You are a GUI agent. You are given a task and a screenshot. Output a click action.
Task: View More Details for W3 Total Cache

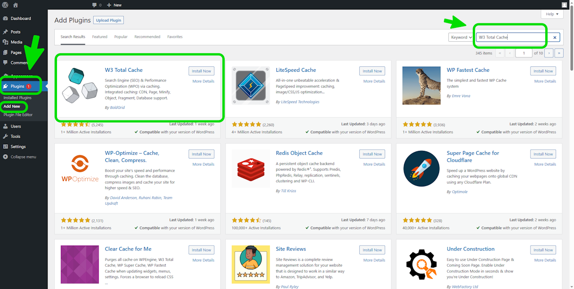(204, 81)
